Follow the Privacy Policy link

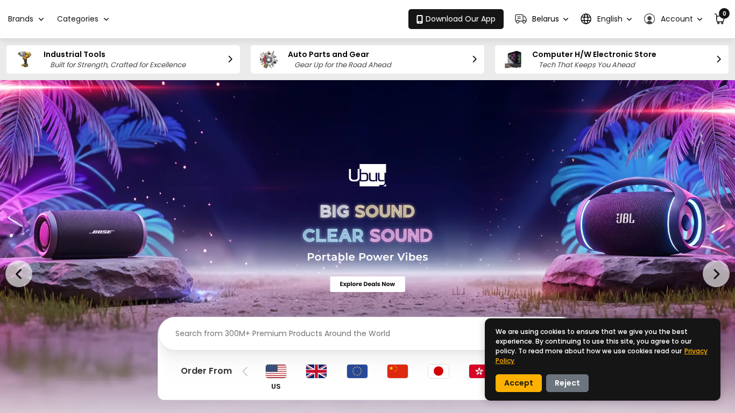[x=602, y=355]
